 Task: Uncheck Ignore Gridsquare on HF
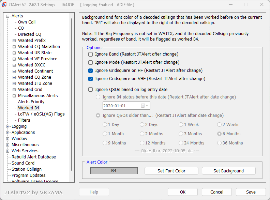(x=90, y=71)
